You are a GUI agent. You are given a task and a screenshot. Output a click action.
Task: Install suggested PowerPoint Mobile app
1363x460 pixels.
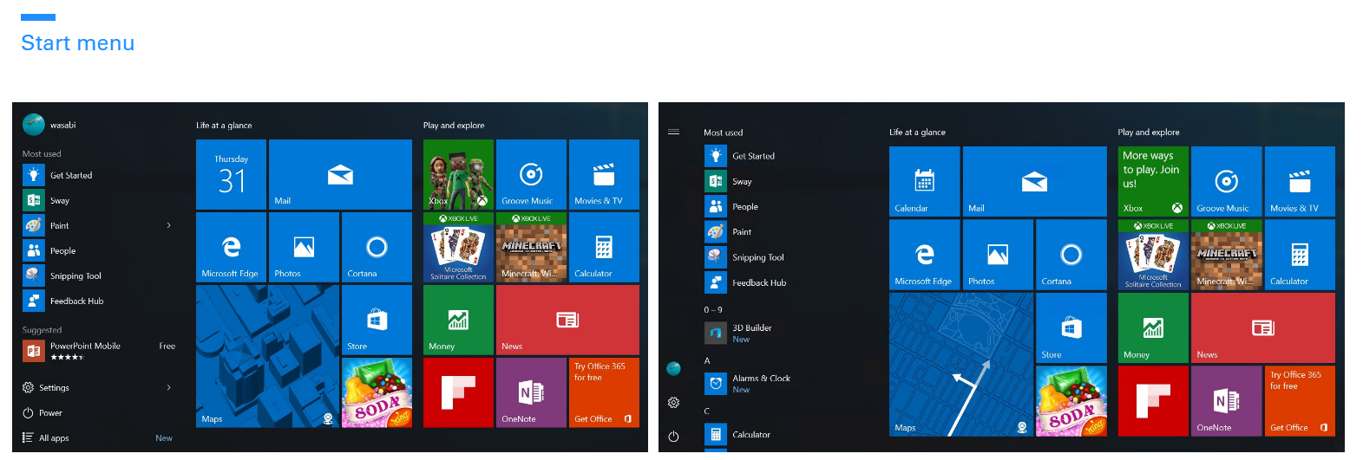click(x=99, y=351)
